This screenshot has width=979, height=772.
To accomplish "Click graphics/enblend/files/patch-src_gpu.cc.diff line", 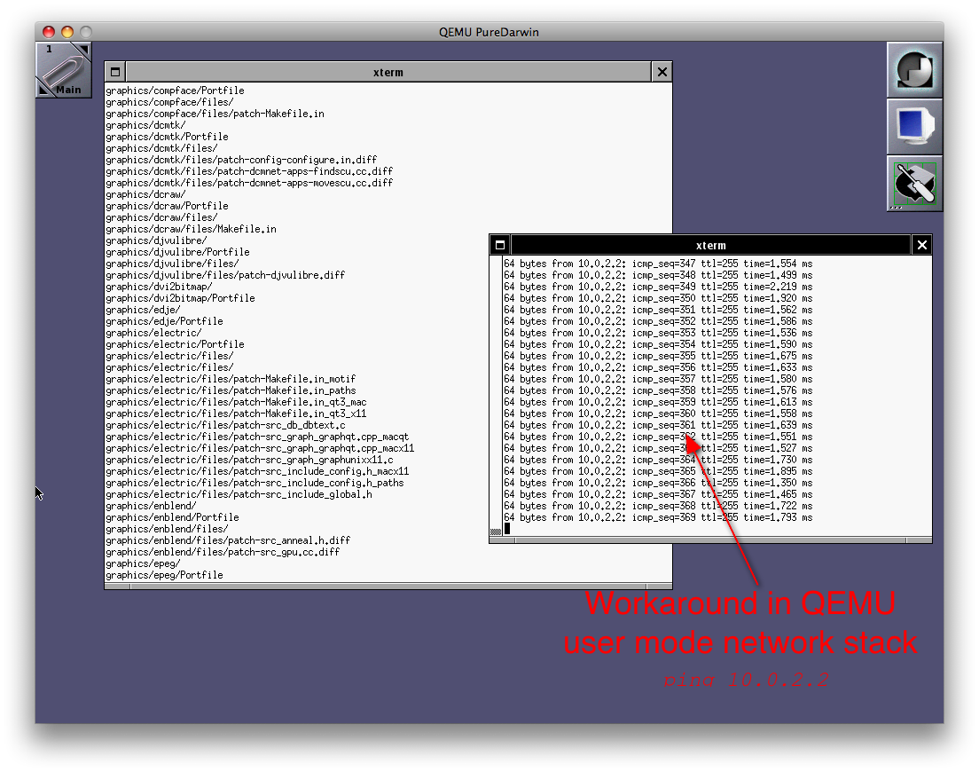I will 223,552.
